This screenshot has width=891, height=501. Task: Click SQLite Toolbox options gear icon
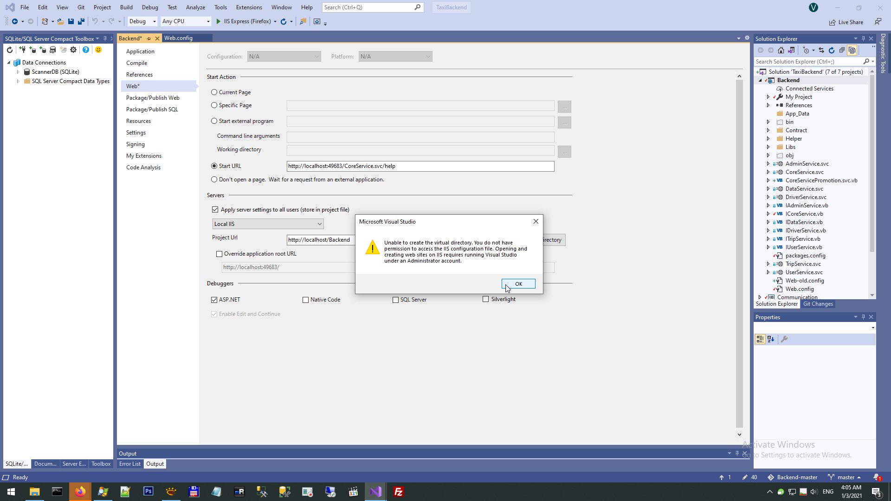[73, 50]
